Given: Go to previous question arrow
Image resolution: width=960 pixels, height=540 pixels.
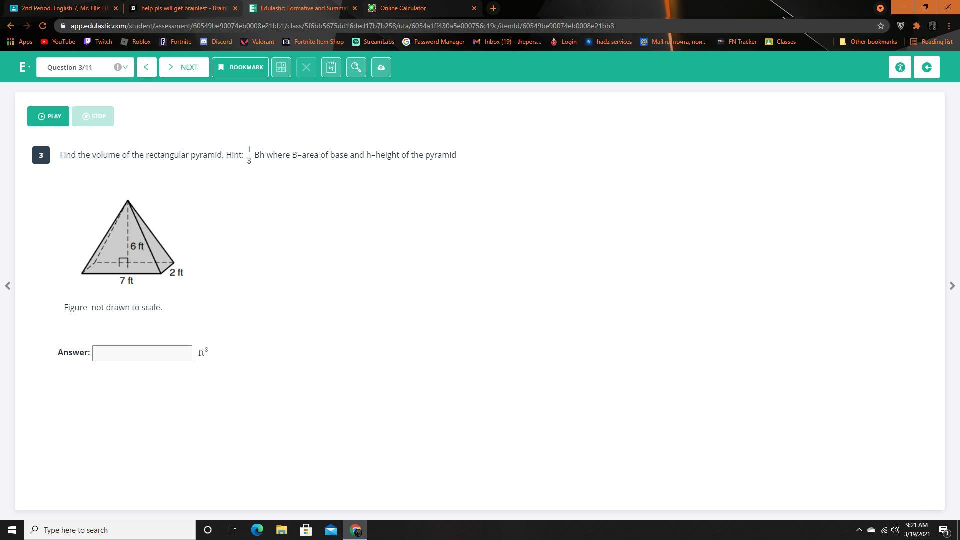Looking at the screenshot, I should [146, 67].
